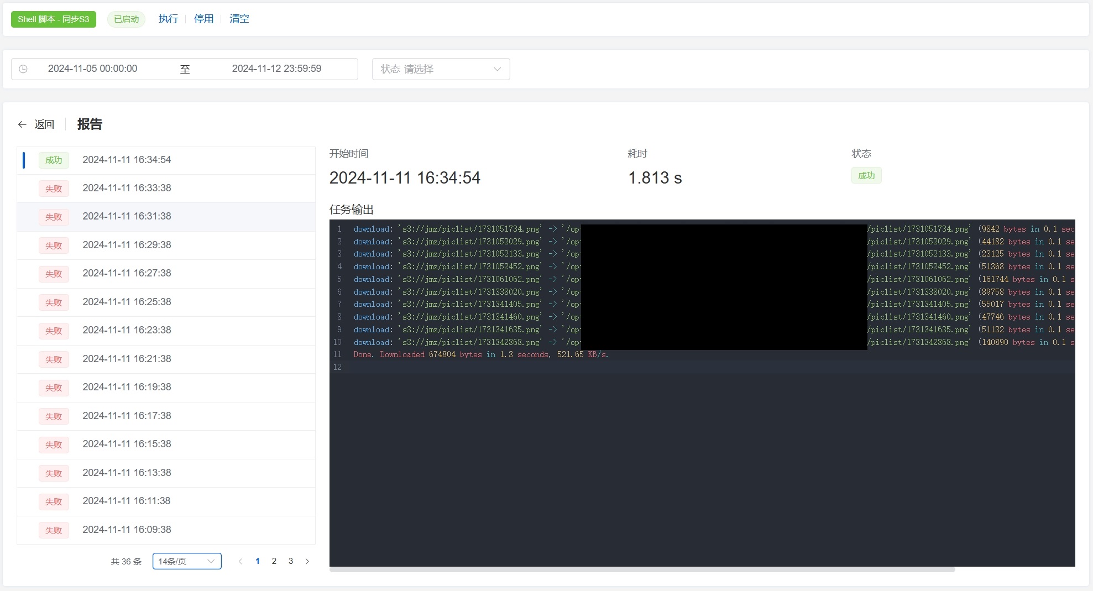This screenshot has width=1093, height=591.
Task: Open the 状态 status filter dropdown
Action: point(441,69)
